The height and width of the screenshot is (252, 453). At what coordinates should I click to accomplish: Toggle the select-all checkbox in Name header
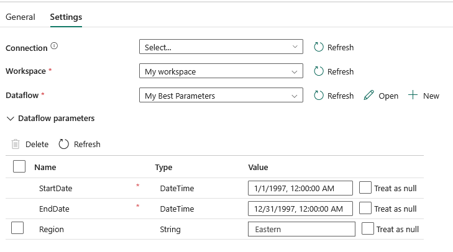pyautogui.click(x=19, y=166)
